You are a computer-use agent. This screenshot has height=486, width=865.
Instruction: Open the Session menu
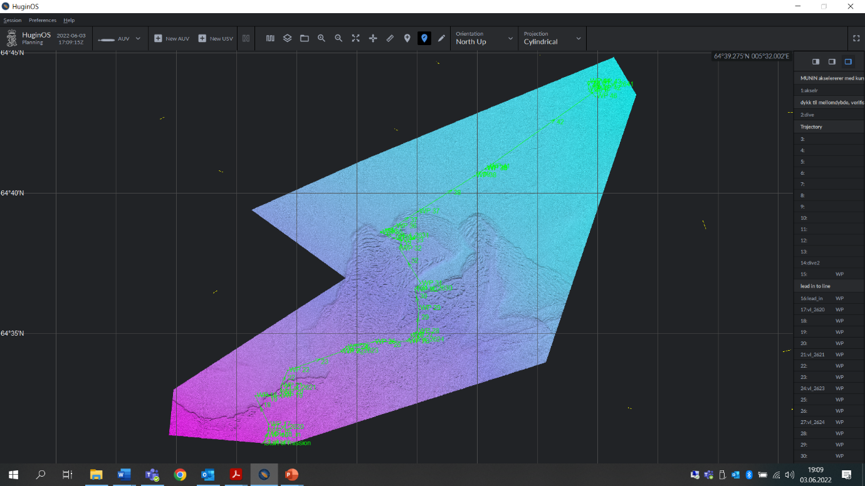(x=12, y=20)
